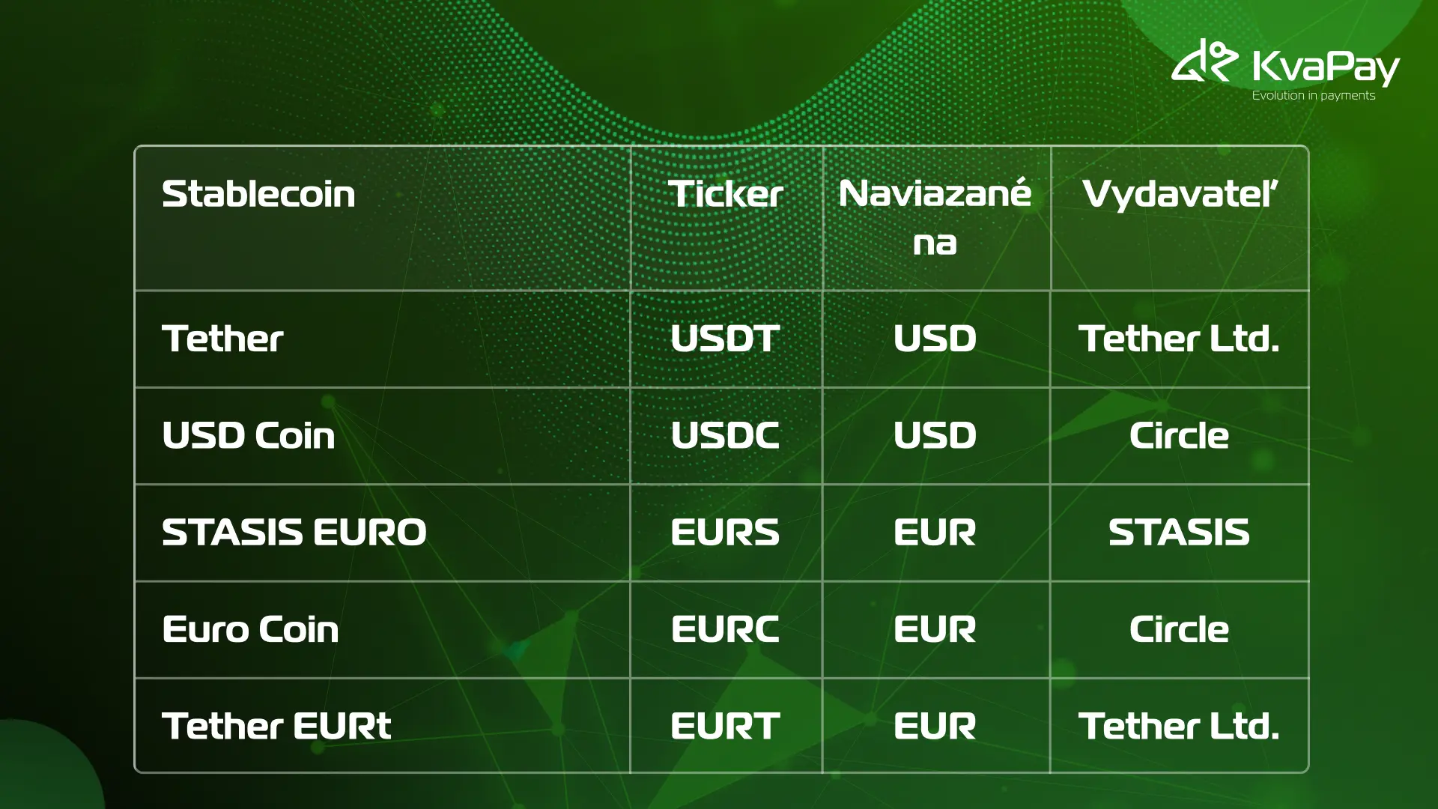Click the USD Coin name cell
Image resolution: width=1438 pixels, height=809 pixels.
(248, 435)
